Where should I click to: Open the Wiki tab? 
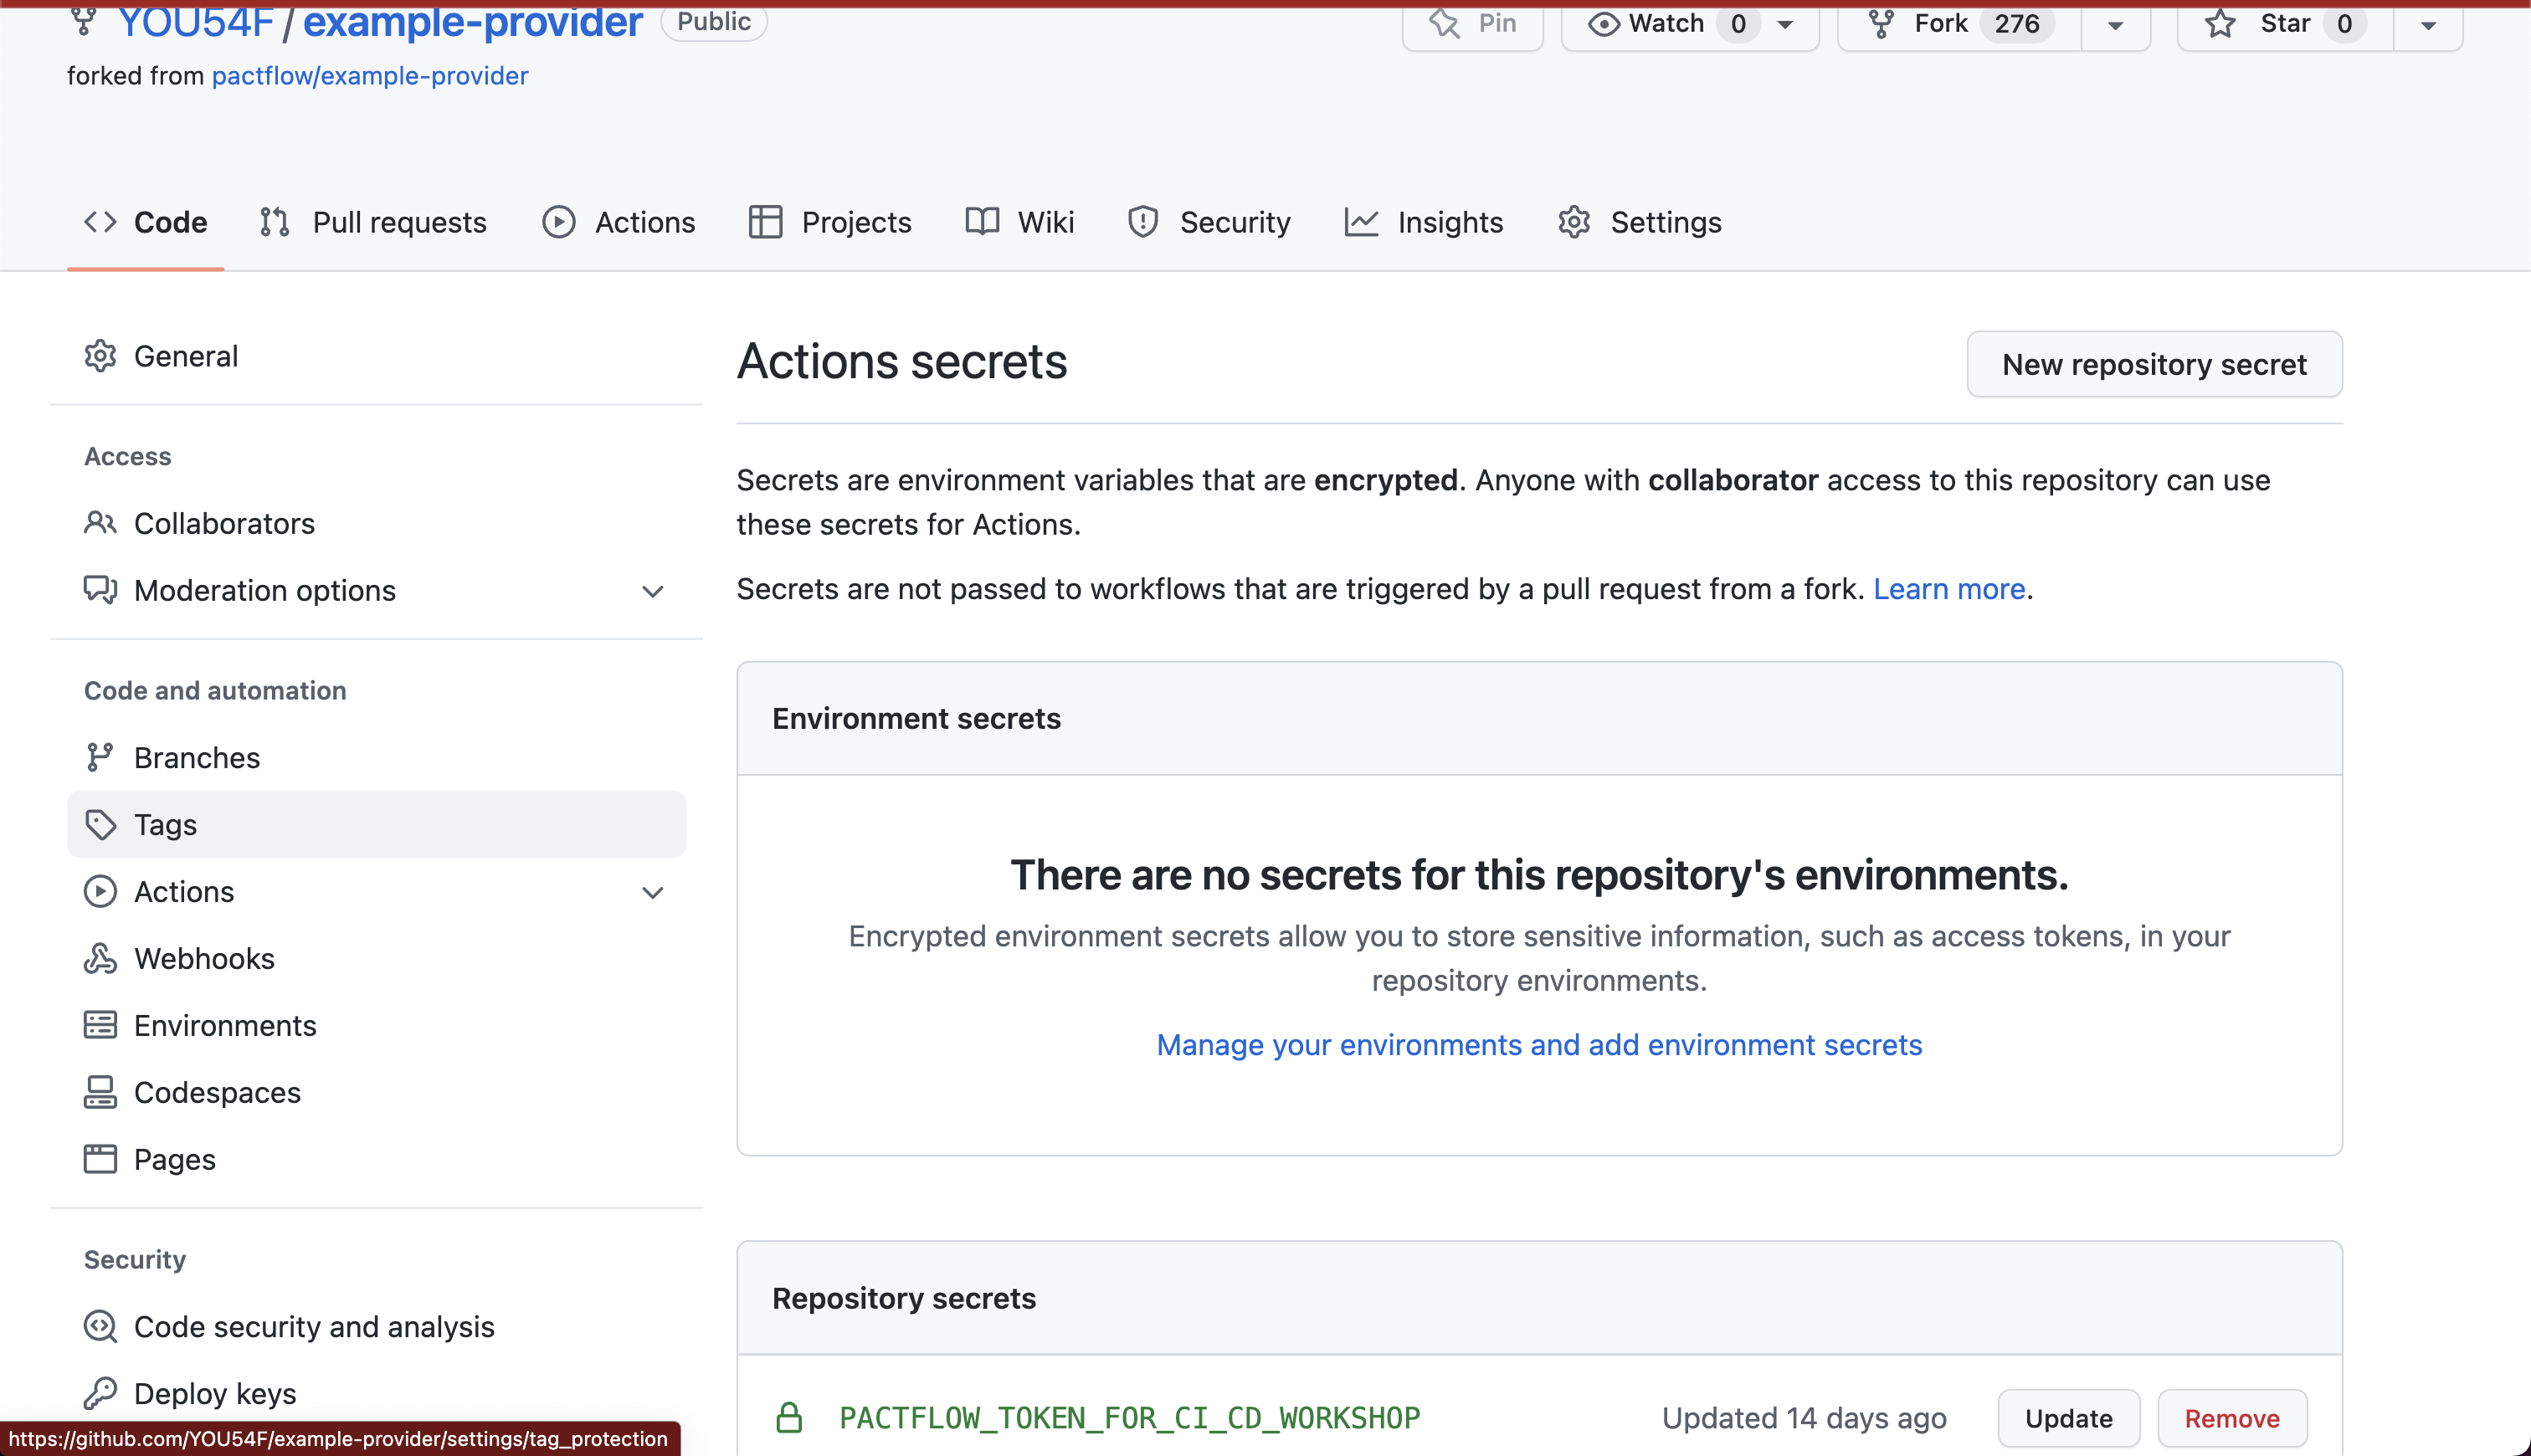coord(1044,221)
